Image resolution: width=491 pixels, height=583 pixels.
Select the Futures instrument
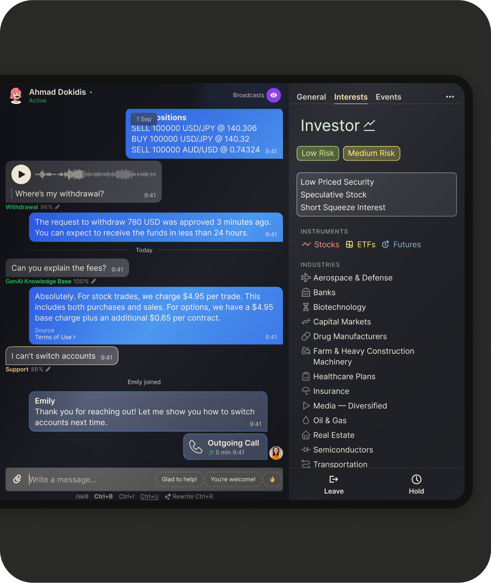401,244
